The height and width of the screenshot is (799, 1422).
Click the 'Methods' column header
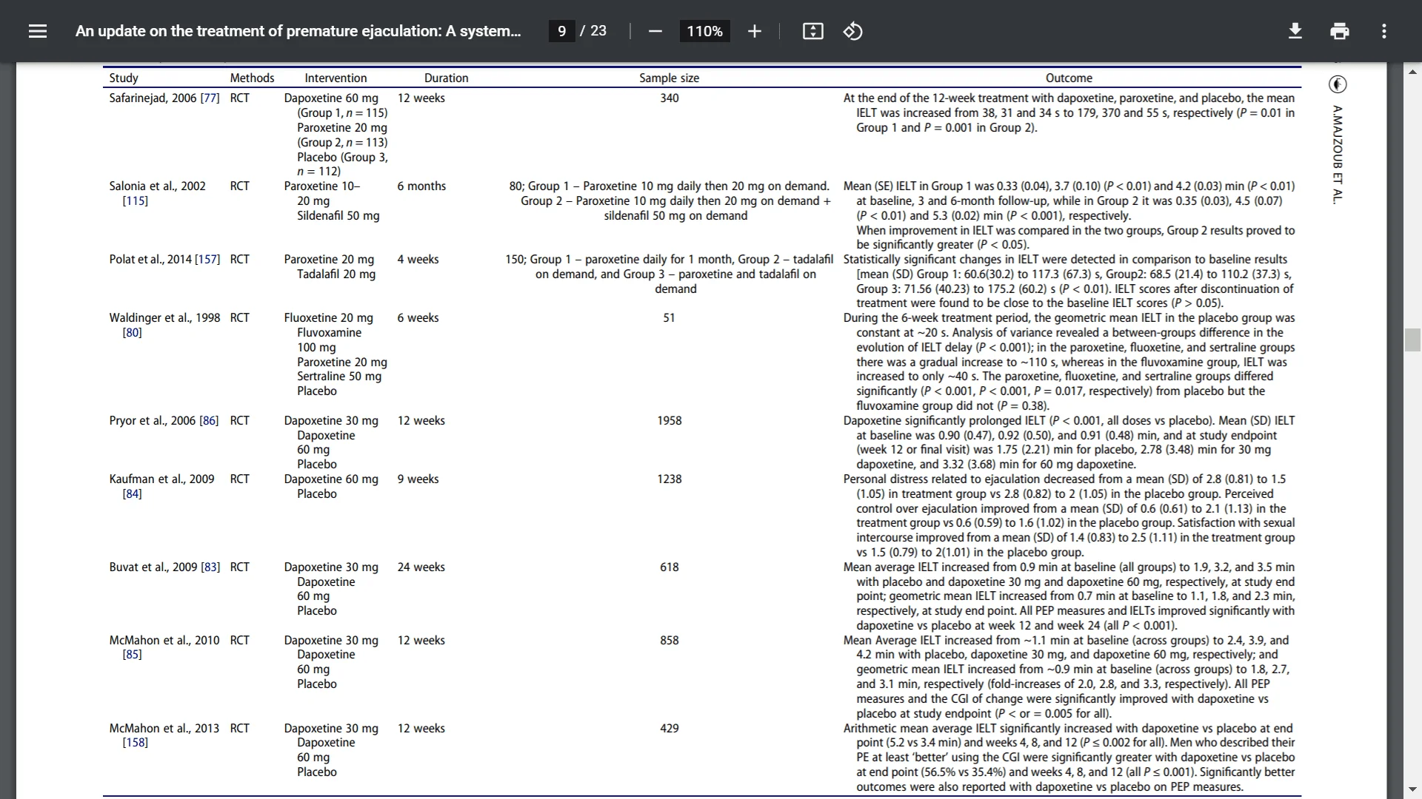[x=252, y=78]
